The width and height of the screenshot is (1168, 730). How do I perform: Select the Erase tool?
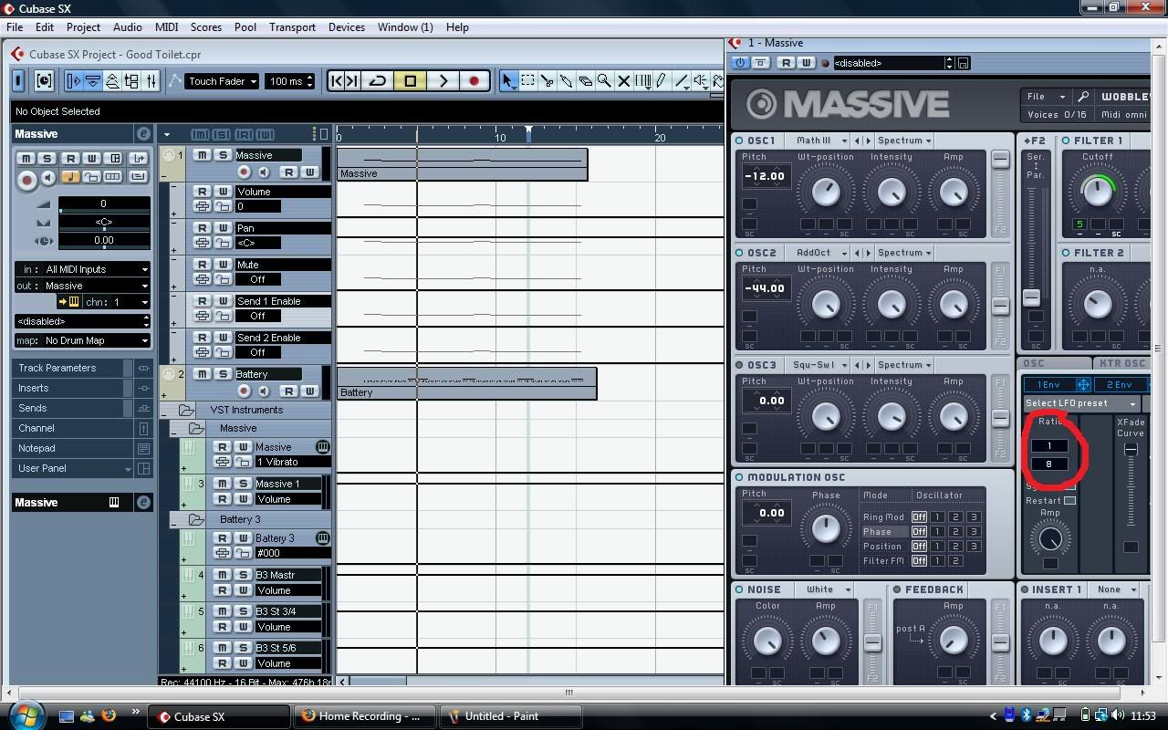coord(585,81)
